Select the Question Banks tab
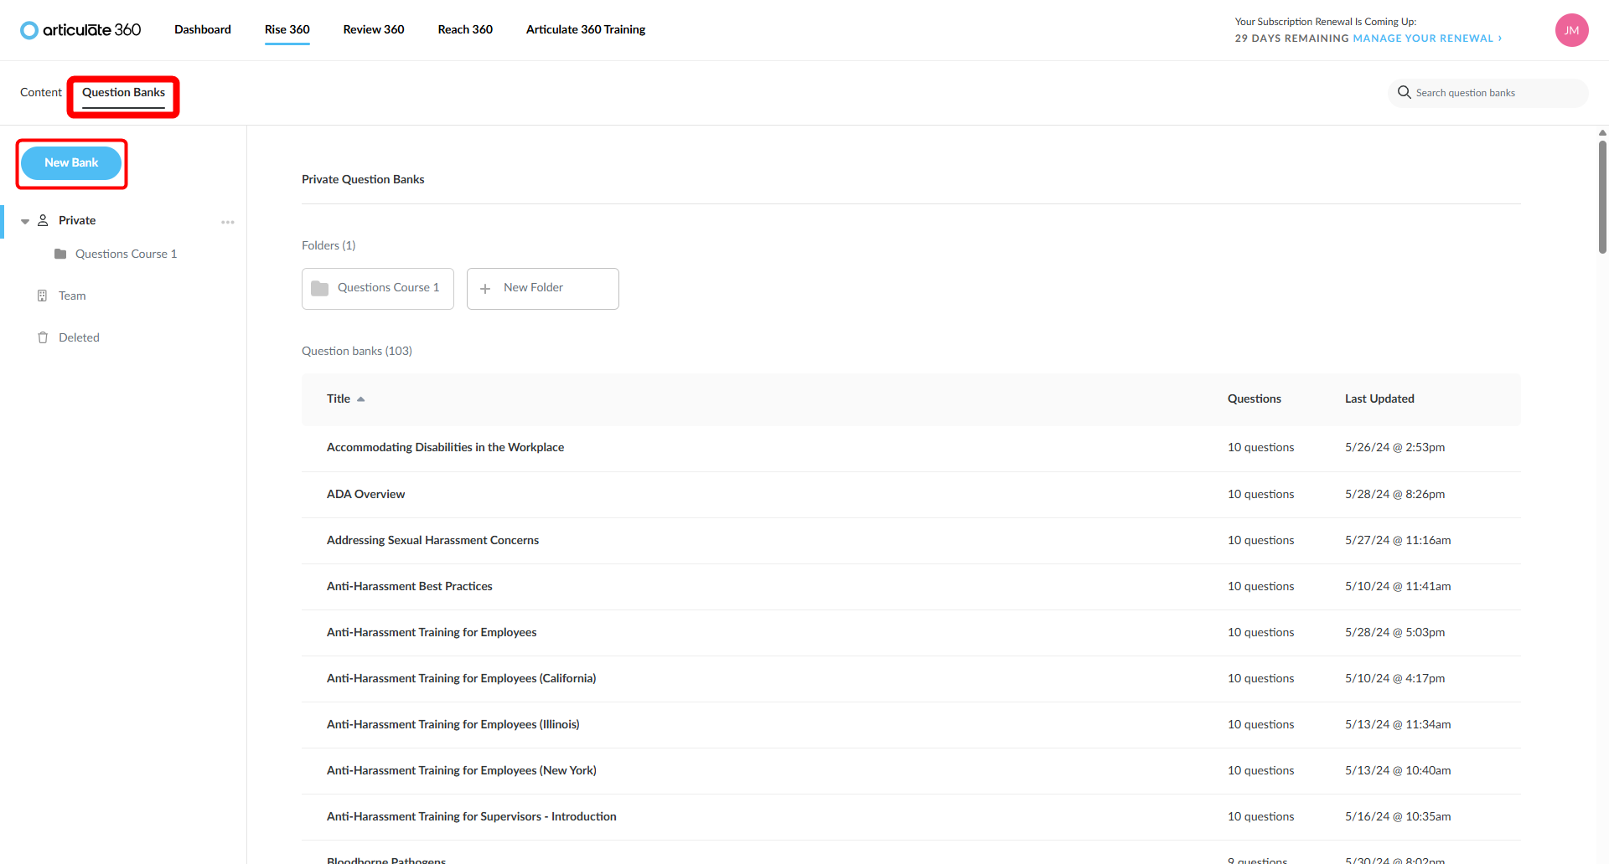 (x=123, y=92)
